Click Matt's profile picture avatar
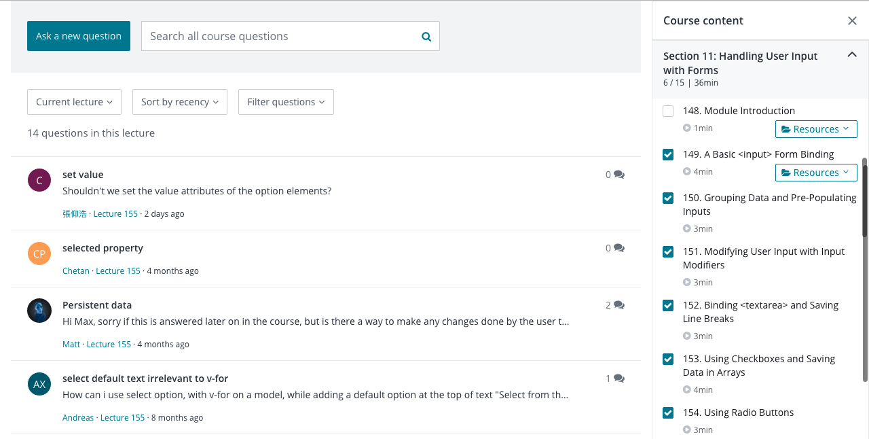 [x=39, y=311]
